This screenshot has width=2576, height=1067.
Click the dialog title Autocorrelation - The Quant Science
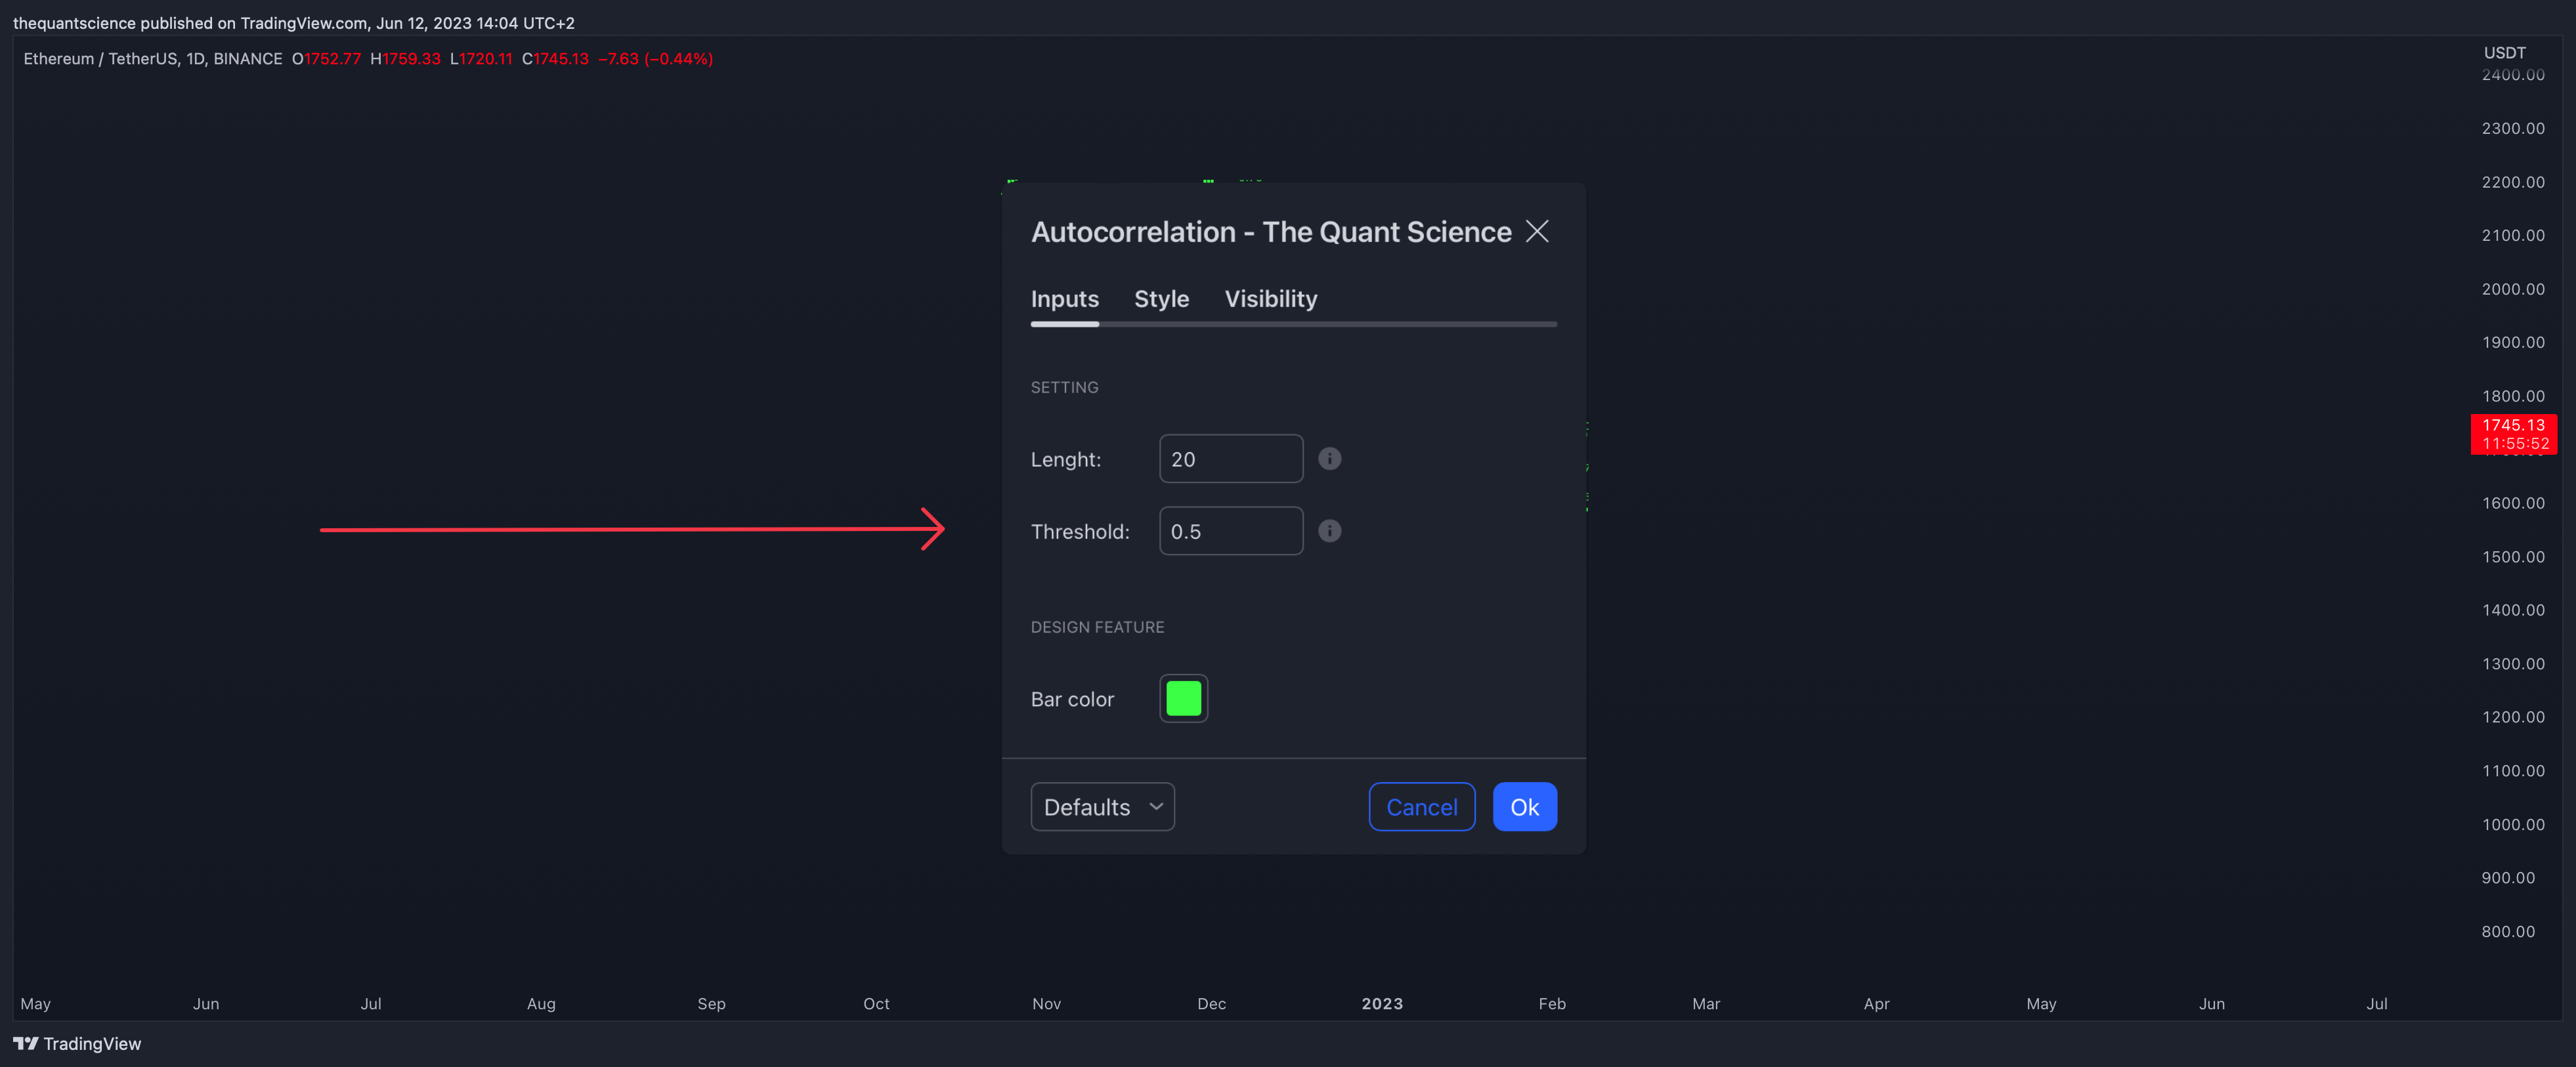[x=1271, y=232]
